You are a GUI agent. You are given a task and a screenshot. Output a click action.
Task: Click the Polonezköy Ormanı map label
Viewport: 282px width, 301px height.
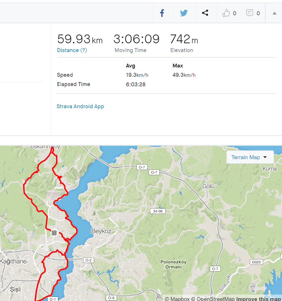pyautogui.click(x=173, y=264)
